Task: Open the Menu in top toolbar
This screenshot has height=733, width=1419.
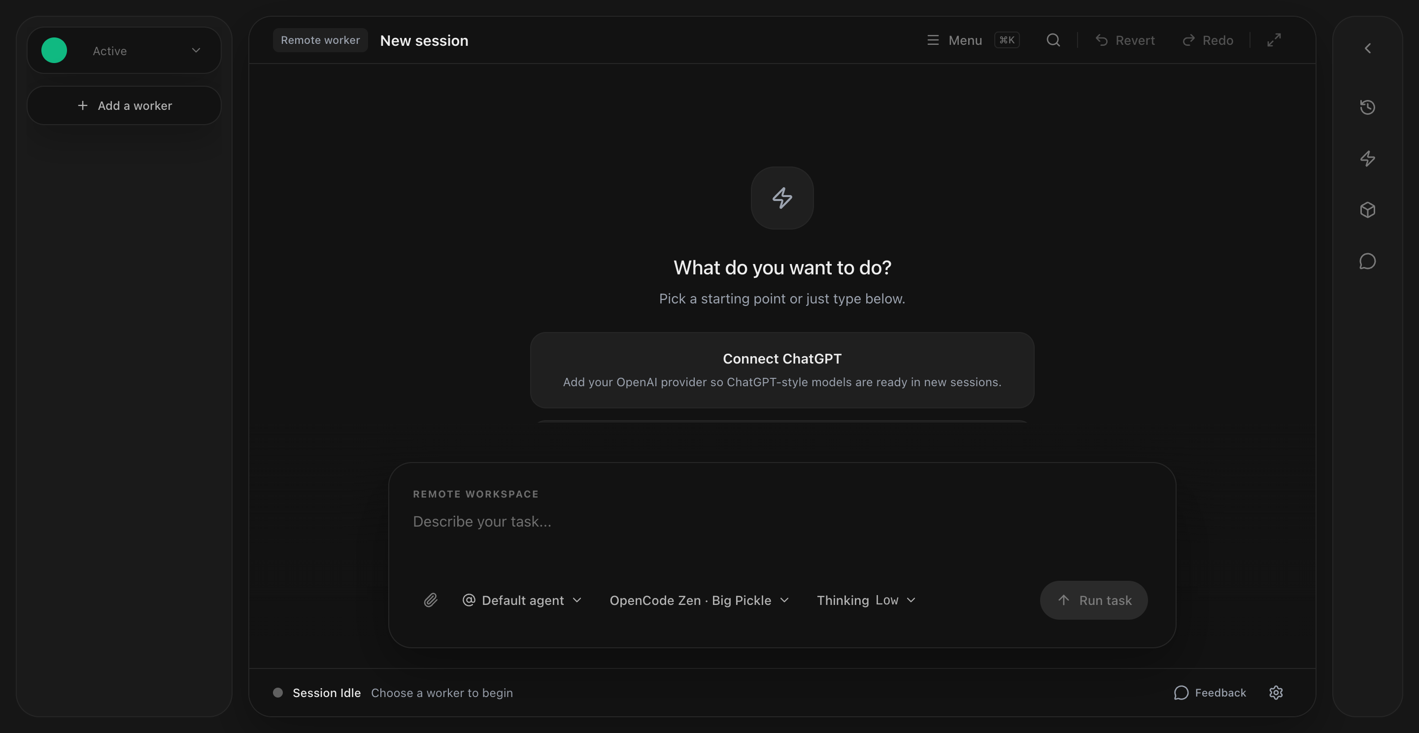Action: click(x=955, y=40)
